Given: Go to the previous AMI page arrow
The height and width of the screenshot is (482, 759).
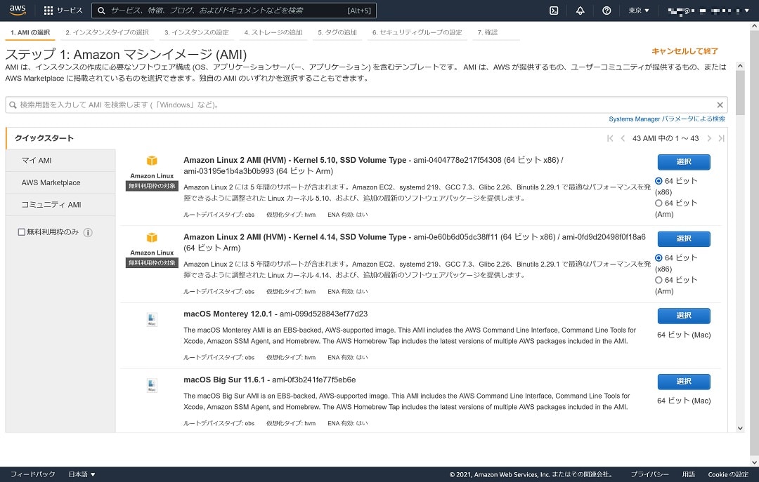Looking at the screenshot, I should click(x=623, y=138).
